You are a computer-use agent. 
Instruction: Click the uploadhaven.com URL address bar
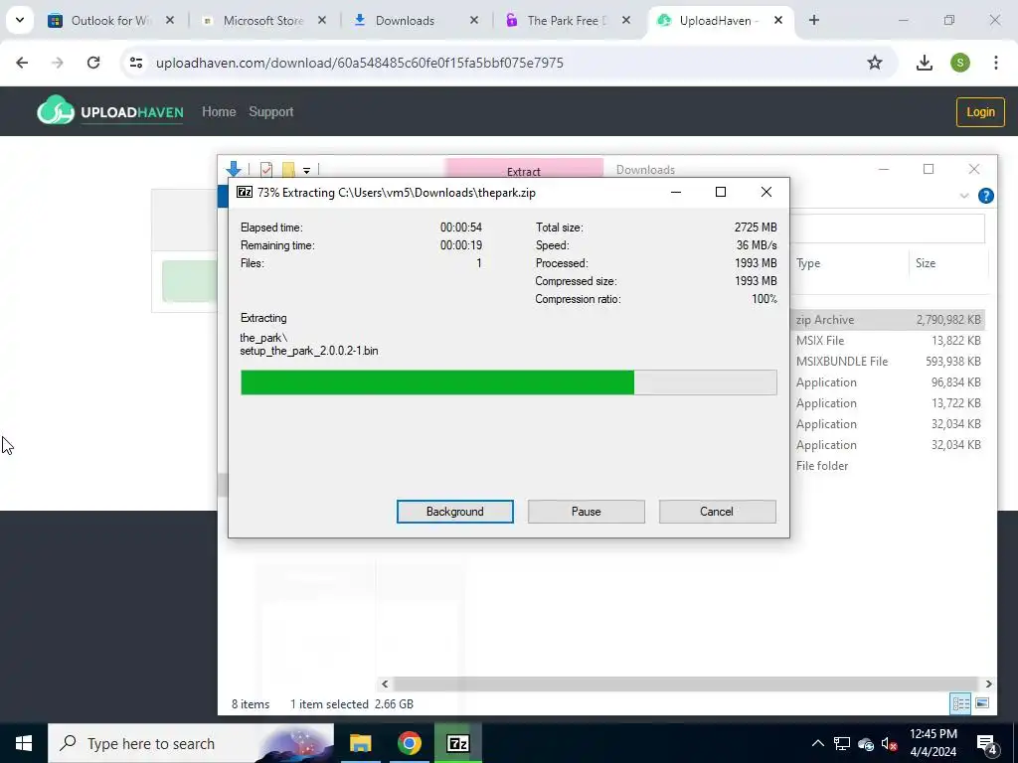tap(360, 63)
